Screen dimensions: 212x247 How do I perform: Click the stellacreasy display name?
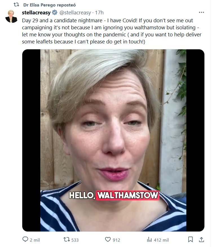point(36,13)
